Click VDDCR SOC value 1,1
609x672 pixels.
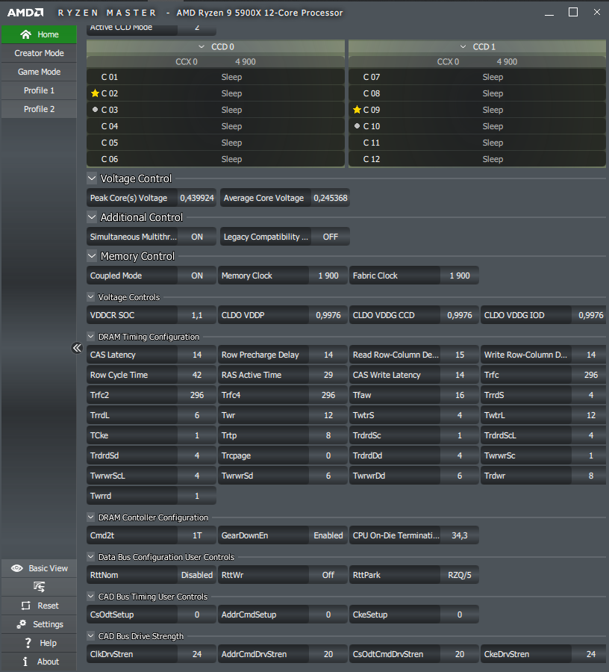pos(197,315)
